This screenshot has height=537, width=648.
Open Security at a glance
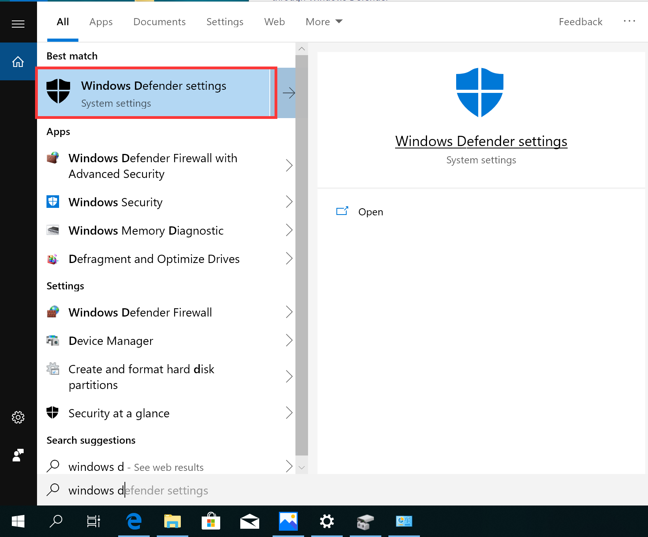coord(119,413)
